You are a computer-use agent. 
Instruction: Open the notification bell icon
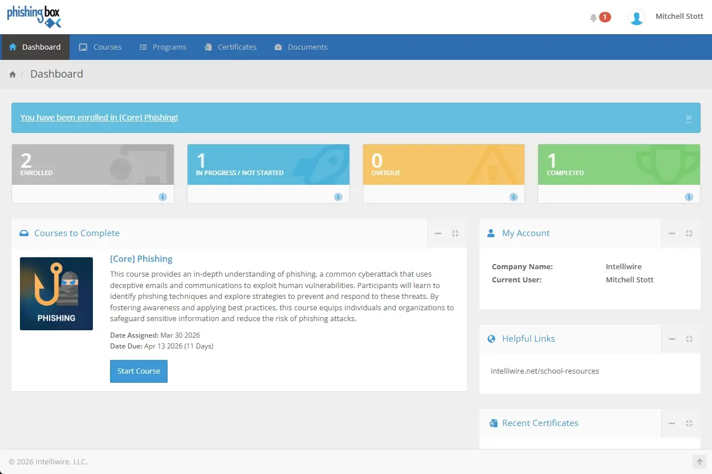(593, 18)
